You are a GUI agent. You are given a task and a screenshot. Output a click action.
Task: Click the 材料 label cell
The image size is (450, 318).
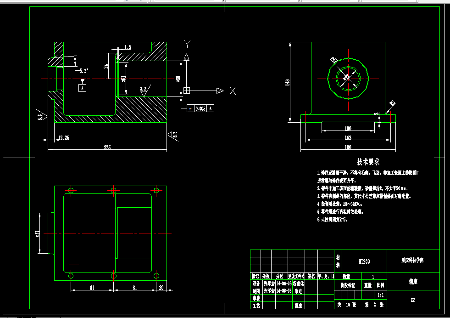[338, 261]
